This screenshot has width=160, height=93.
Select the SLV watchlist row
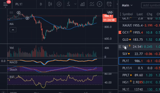[139, 54]
